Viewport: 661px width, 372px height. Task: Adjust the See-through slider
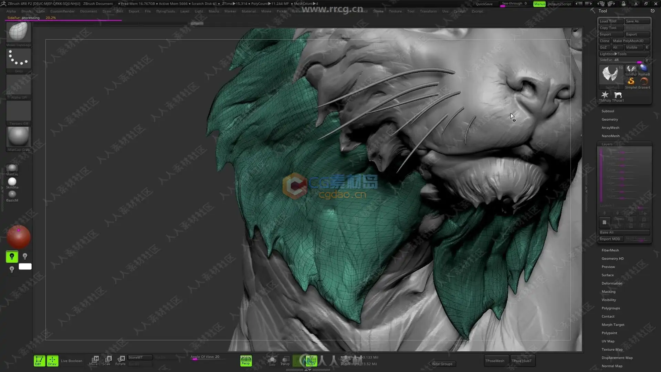(x=515, y=4)
